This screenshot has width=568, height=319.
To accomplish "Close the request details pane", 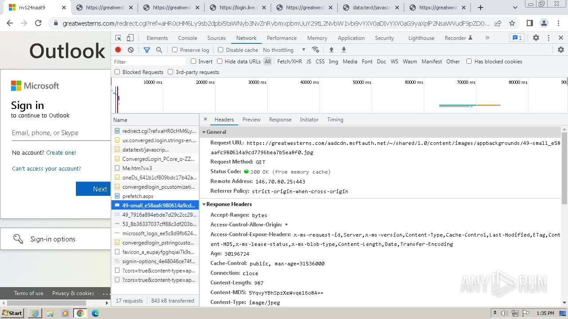I will click(205, 120).
